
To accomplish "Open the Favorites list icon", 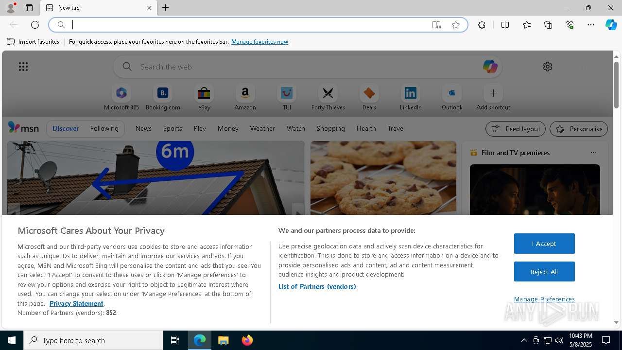I will [x=527, y=25].
